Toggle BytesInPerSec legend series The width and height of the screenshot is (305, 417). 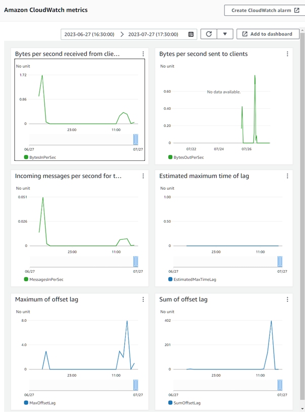click(x=40, y=157)
